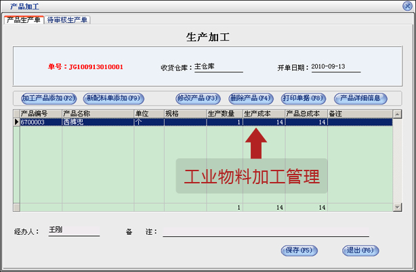Open 产品详细信息 details
The image size is (416, 272).
tap(360, 98)
